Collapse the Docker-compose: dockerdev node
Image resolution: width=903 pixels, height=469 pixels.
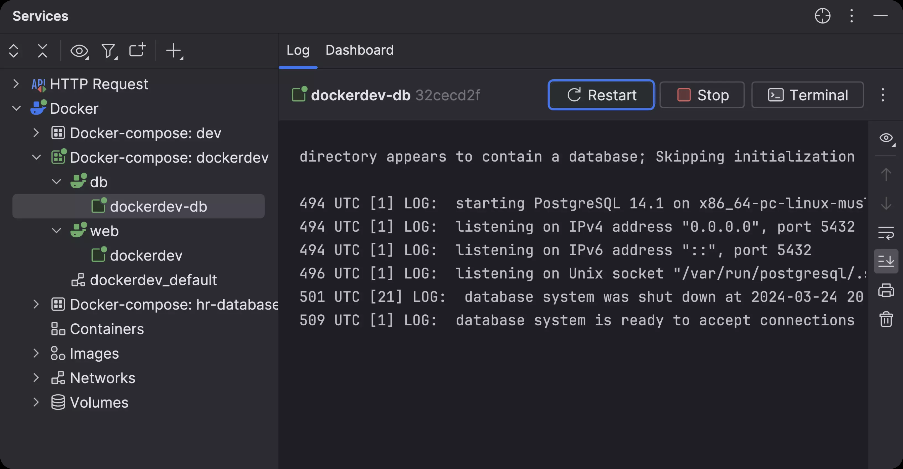click(x=37, y=157)
